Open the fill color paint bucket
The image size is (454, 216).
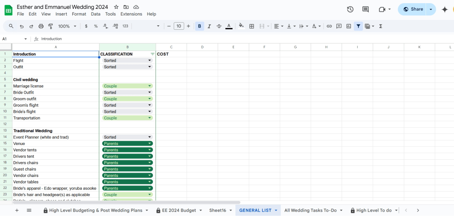click(241, 26)
